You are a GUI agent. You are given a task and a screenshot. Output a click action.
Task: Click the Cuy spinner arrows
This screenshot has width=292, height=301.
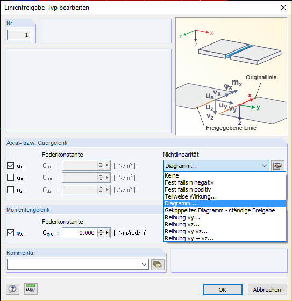tap(101, 178)
